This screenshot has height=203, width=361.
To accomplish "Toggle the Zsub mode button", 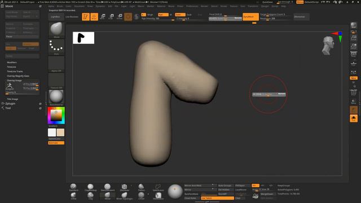I will pos(189,15).
